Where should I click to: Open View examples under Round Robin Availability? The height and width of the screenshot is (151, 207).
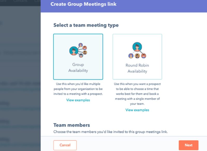click(x=137, y=110)
